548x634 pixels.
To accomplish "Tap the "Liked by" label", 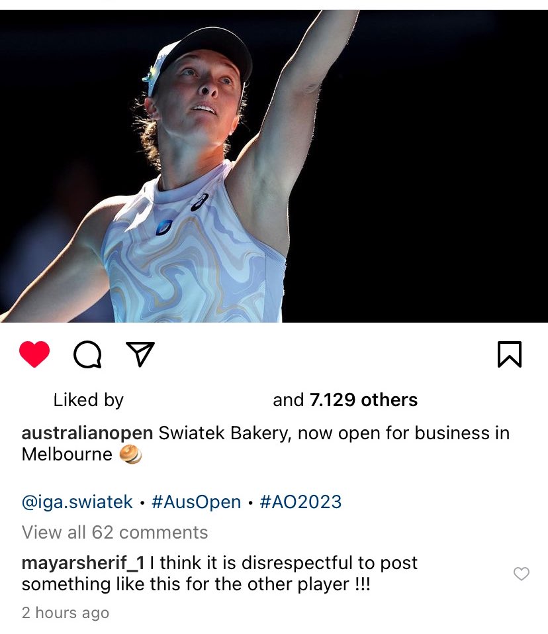I will 88,400.
